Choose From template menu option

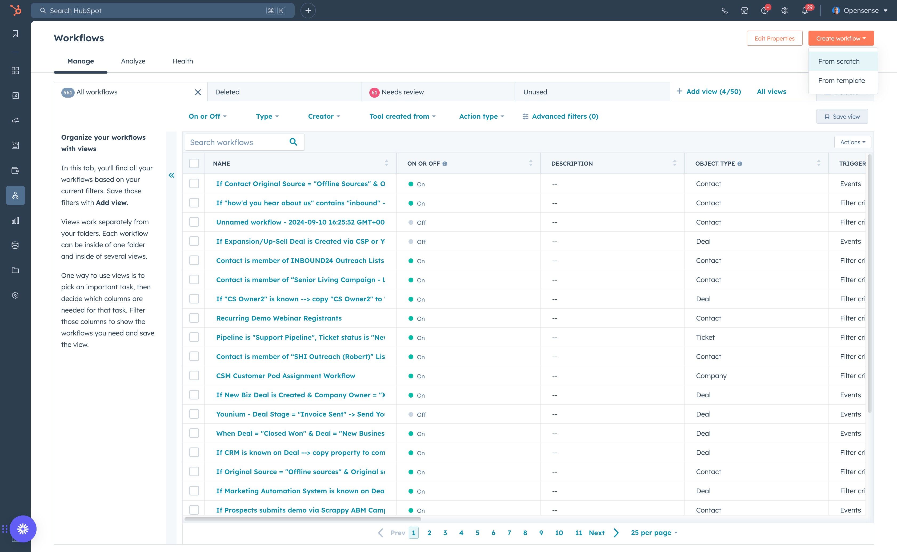(841, 80)
